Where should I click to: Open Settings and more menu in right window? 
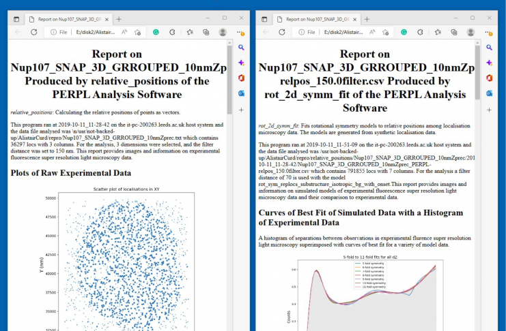(488, 32)
